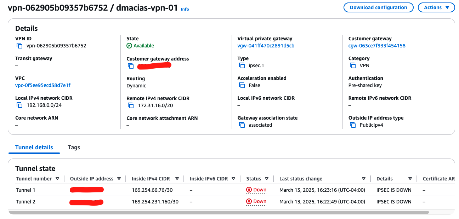Screen dimensions: 459x219
Task: Select Tunnel 1 IPSEC IS DOWN details
Action: [x=394, y=190]
